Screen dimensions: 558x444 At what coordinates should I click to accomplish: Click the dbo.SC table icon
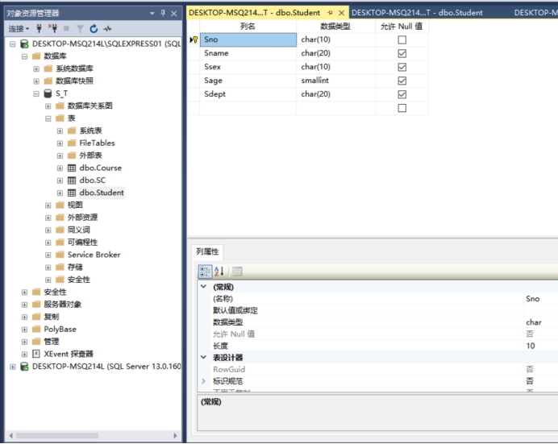72,181
